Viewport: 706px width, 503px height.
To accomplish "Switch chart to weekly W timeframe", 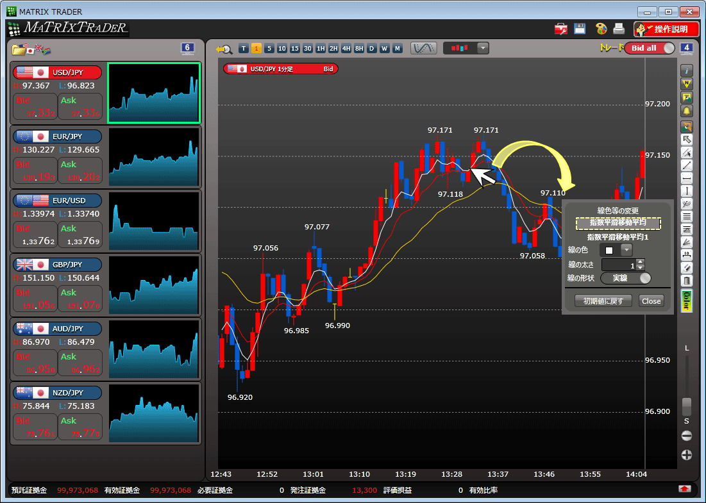I will (385, 48).
